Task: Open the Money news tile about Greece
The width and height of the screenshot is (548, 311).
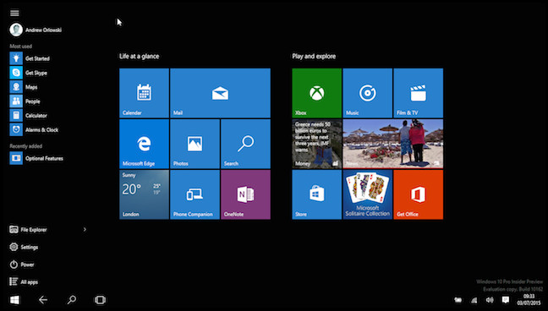Action: pos(316,144)
